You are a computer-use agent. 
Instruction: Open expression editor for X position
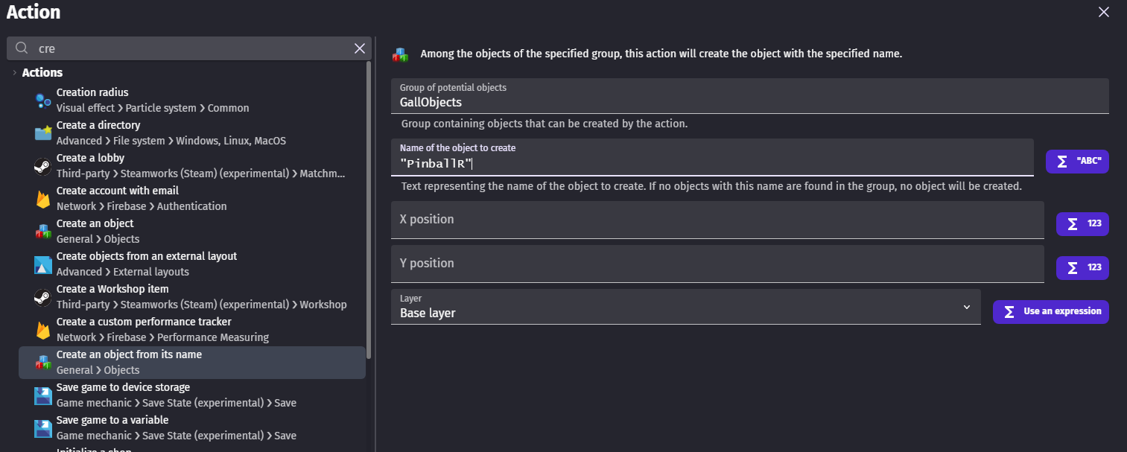click(1082, 224)
